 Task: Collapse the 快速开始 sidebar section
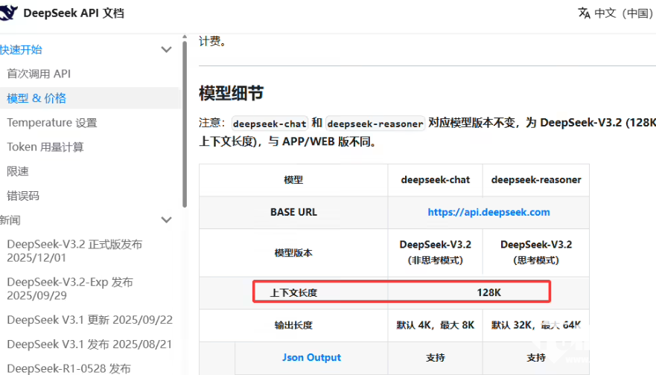(x=166, y=50)
